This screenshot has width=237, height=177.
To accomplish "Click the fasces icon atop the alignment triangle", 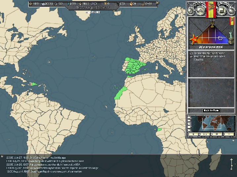I will 212,24.
